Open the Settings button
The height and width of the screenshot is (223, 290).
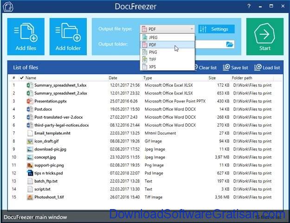point(216,29)
